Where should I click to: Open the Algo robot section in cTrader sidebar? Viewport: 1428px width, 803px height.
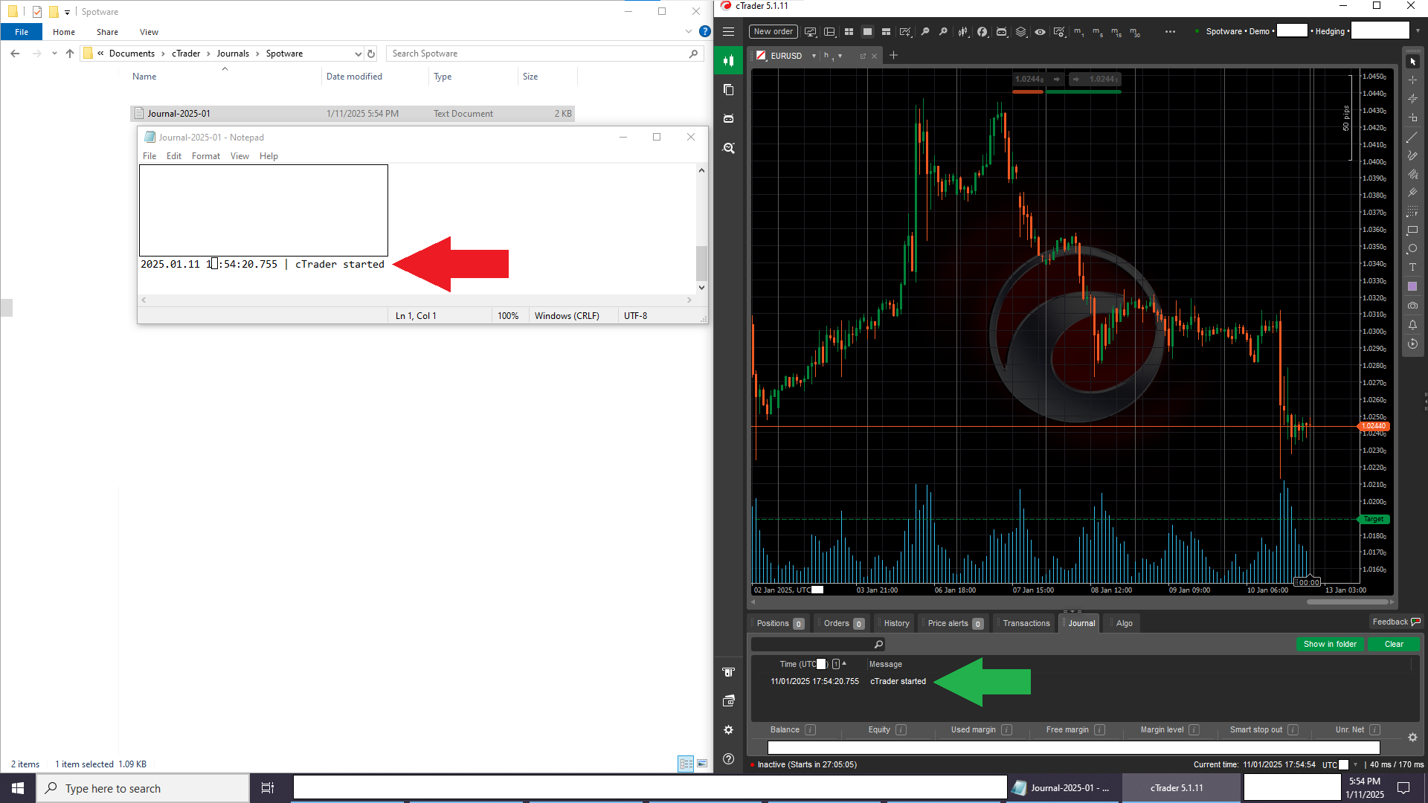728,119
